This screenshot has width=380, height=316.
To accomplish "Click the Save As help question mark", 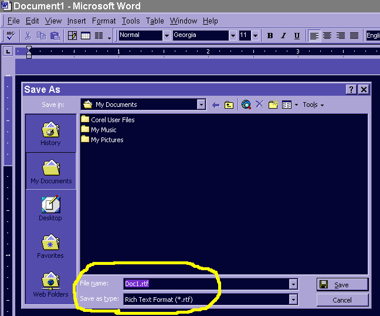I will point(351,89).
